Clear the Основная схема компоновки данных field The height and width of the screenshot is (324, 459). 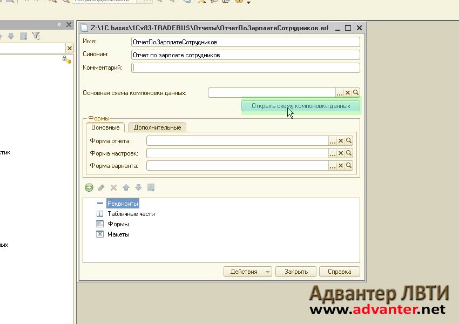(348, 93)
